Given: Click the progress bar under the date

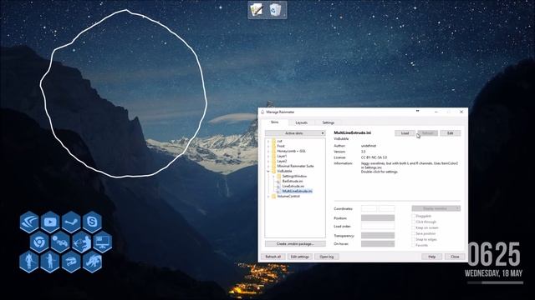Looking at the screenshot, I should (495, 282).
